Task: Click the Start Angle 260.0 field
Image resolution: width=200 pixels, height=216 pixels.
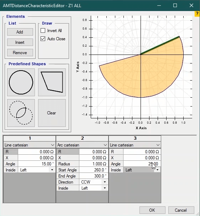Action: coord(94,170)
